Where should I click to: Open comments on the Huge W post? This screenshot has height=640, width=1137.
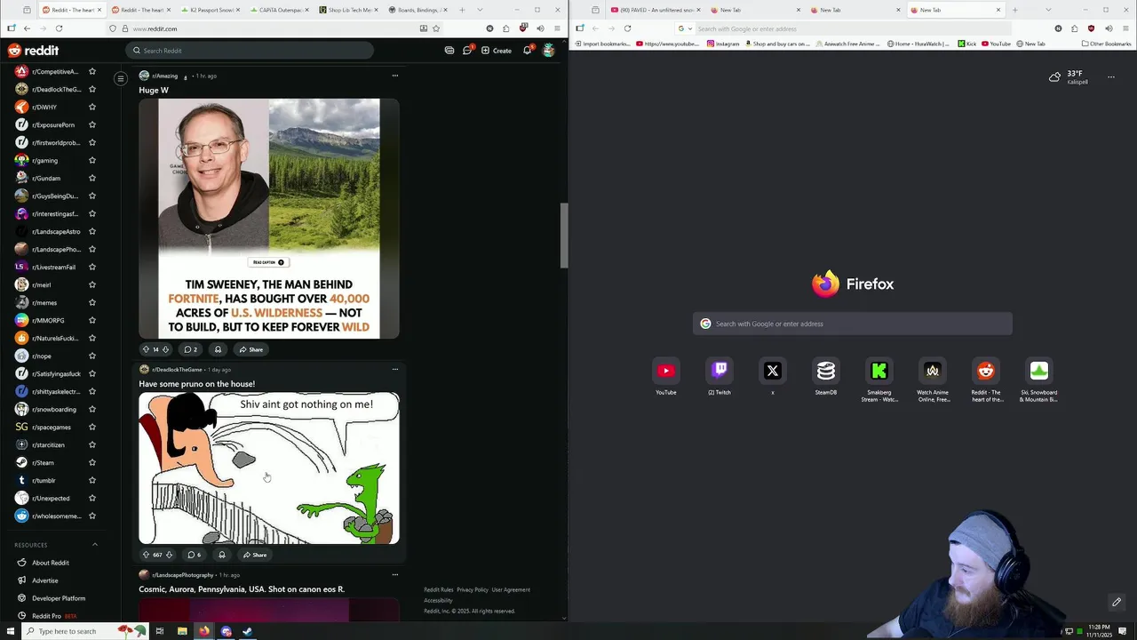[x=190, y=349]
